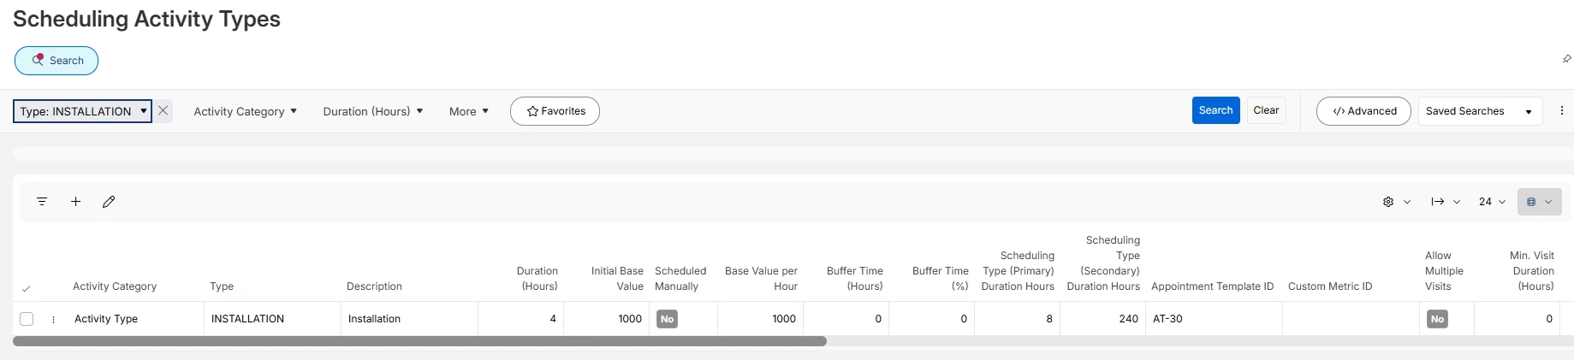The width and height of the screenshot is (1574, 360).
Task: Open the grid view switcher
Action: point(1539,202)
